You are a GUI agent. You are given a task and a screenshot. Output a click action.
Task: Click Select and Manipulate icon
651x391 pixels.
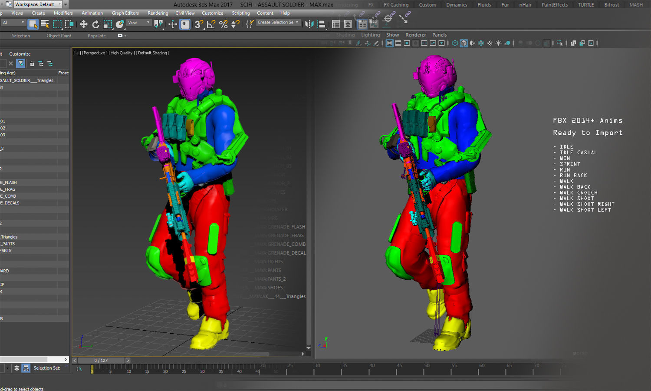coord(173,24)
